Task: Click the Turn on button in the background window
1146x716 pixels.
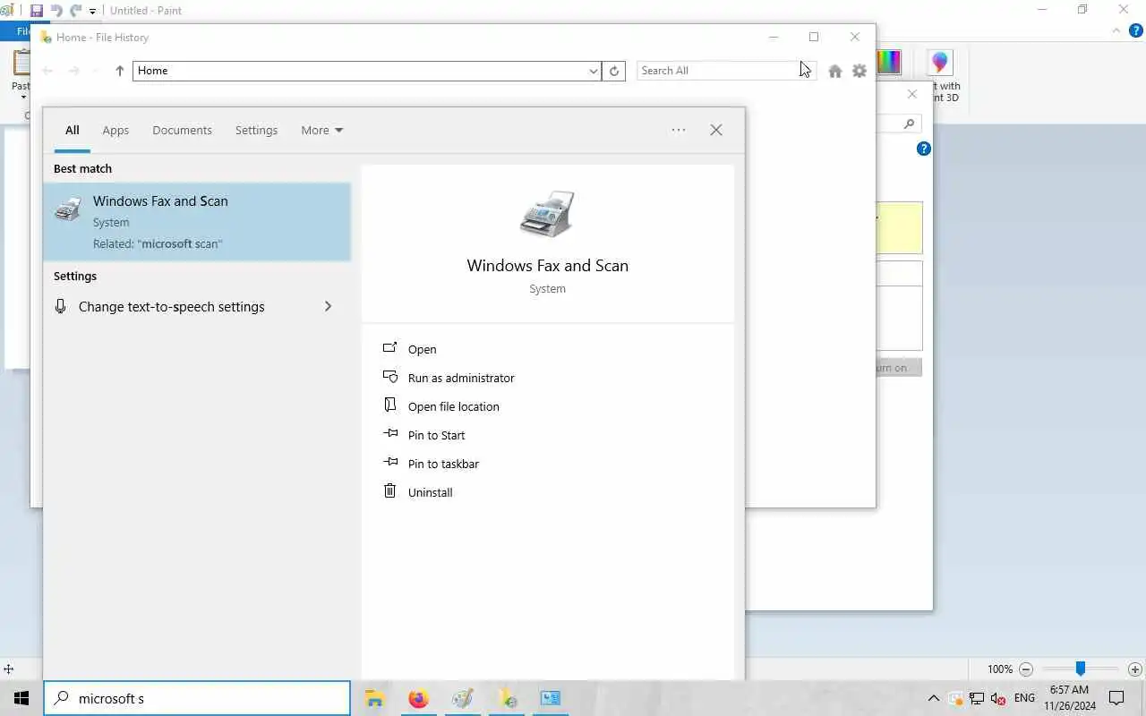Action: 898,368
